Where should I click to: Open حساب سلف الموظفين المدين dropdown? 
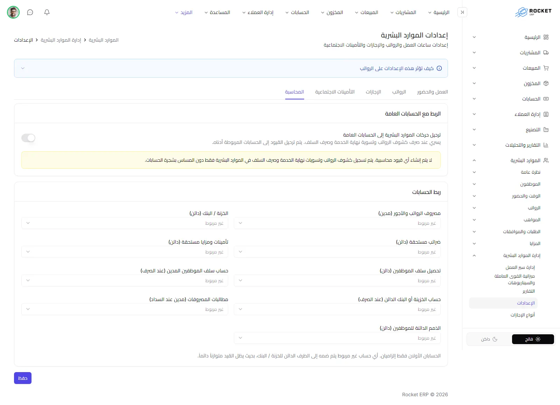click(x=125, y=280)
